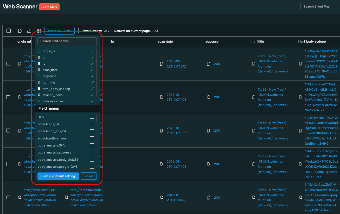The image size is (340, 214).
Task: Focus the Search Silent Push box
Action: click(320, 6)
